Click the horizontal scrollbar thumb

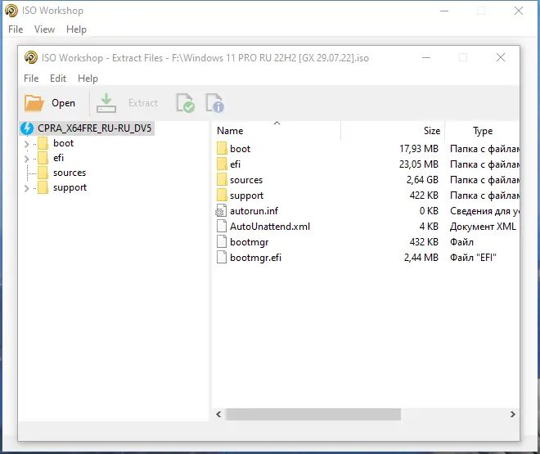313,415
